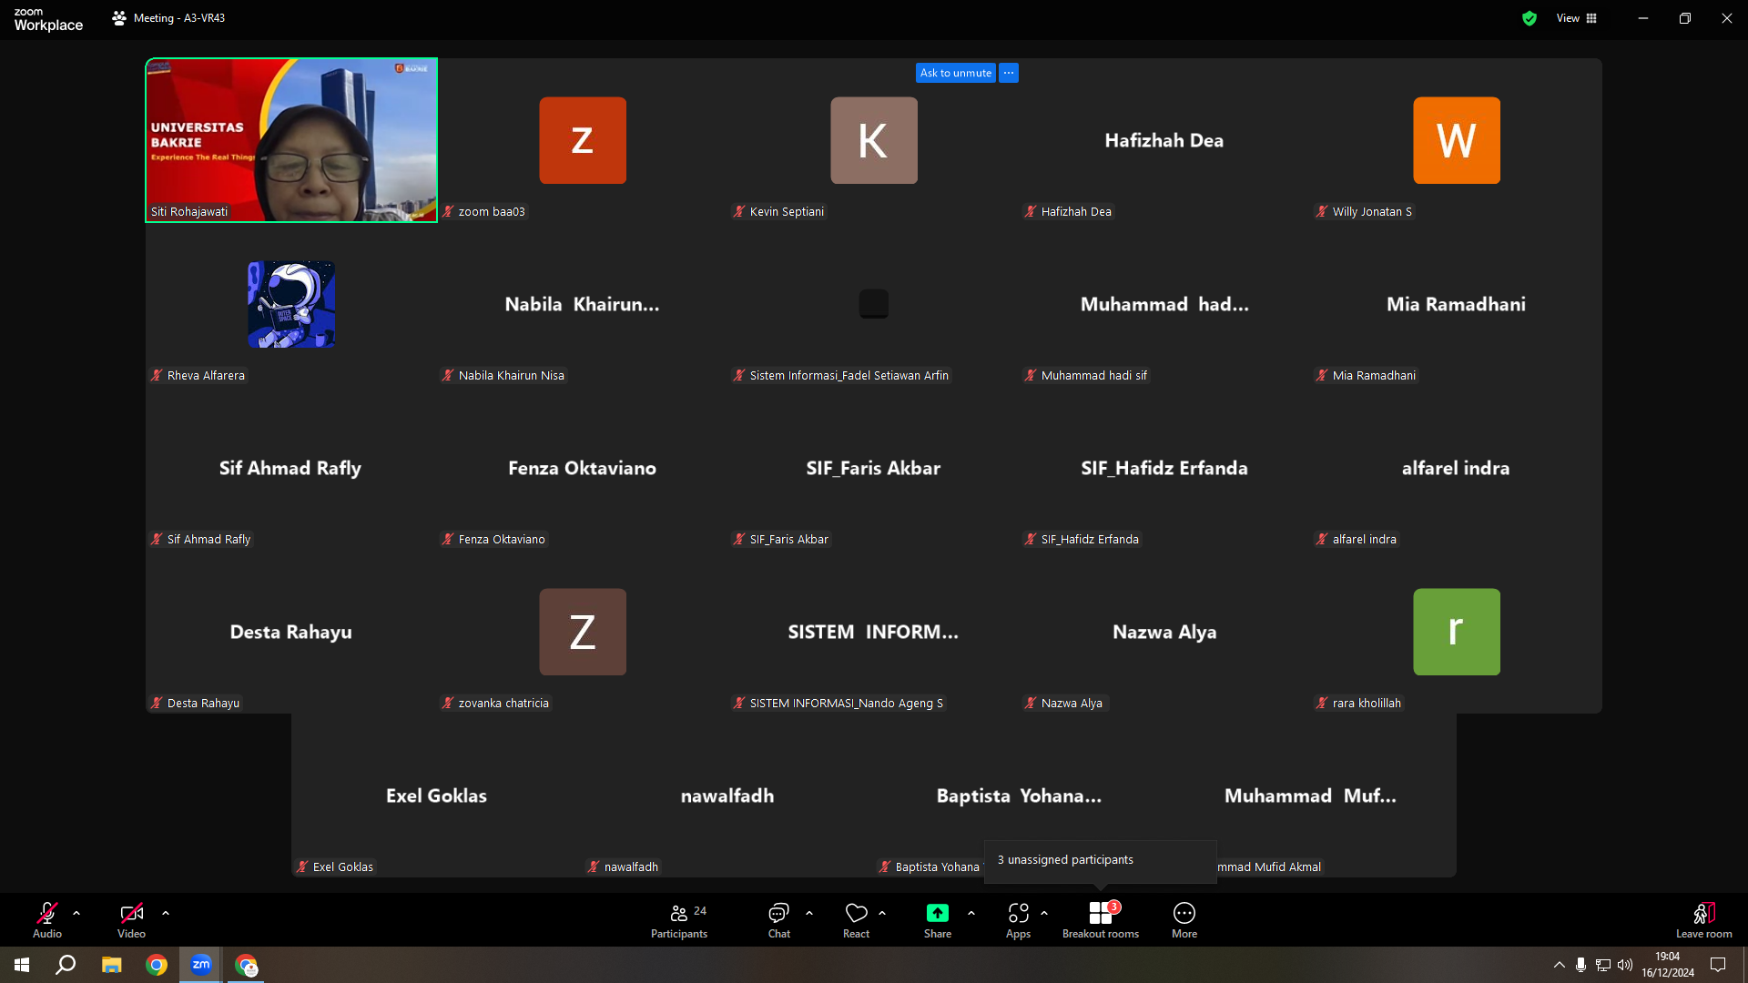Click the system tray microphone icon
The image size is (1748, 983).
1581,965
